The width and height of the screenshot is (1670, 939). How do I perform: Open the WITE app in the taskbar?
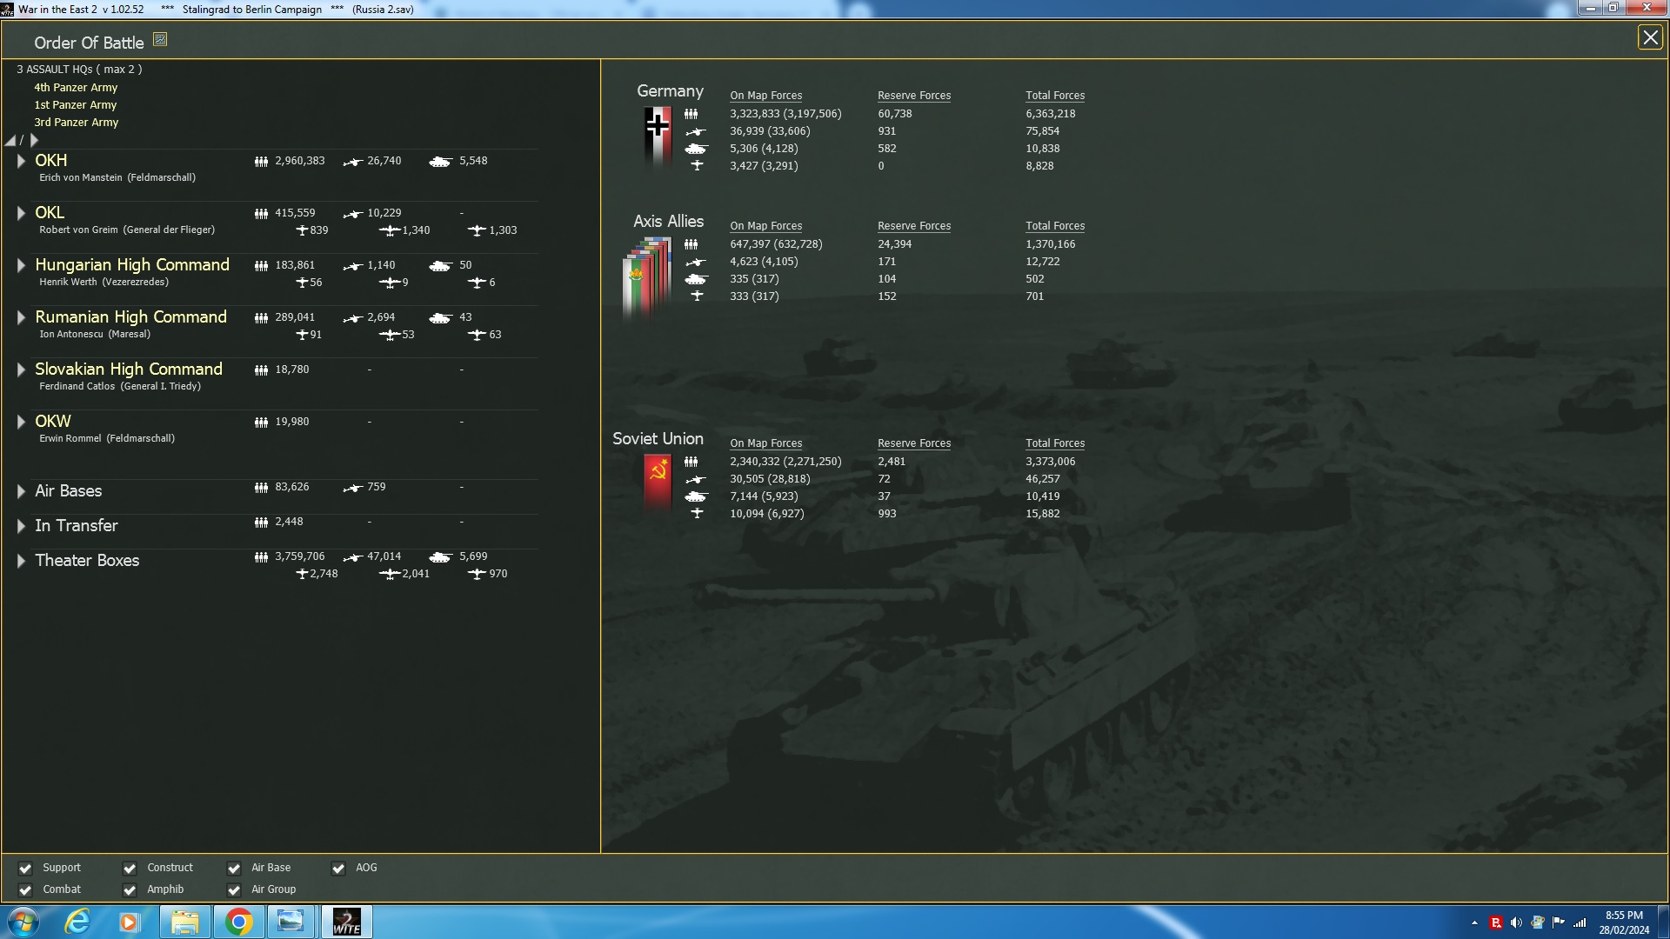(346, 922)
